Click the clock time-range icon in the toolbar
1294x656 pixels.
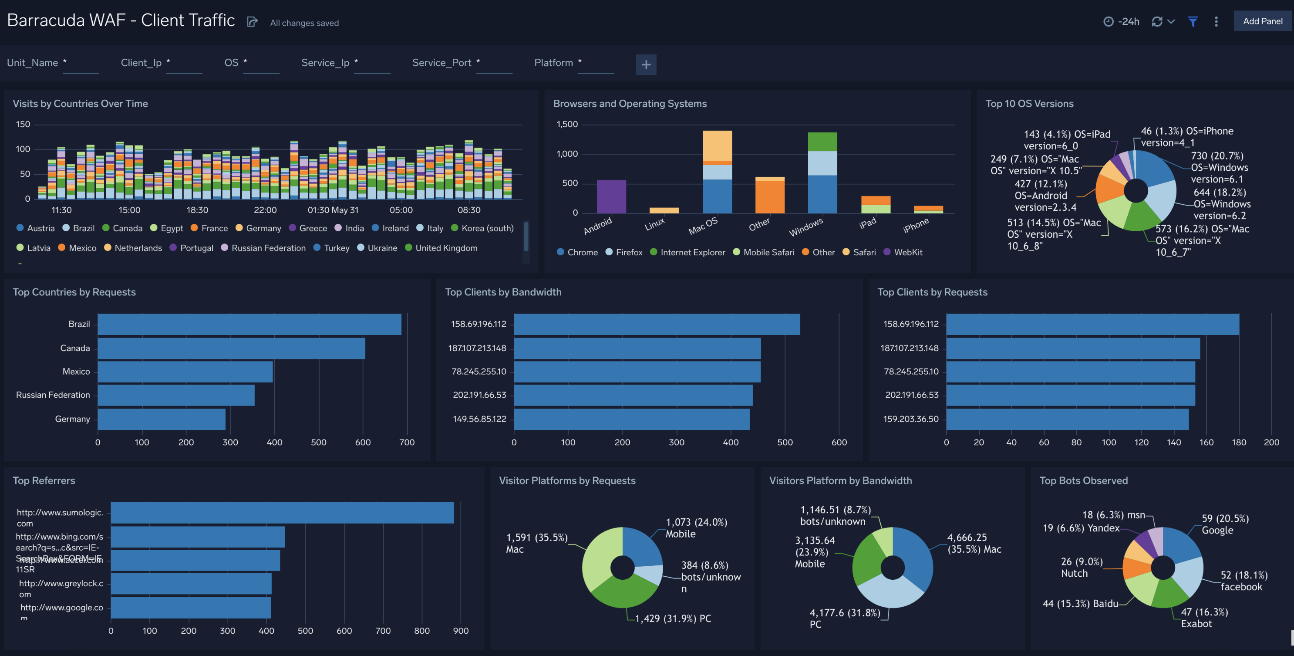[x=1109, y=21]
